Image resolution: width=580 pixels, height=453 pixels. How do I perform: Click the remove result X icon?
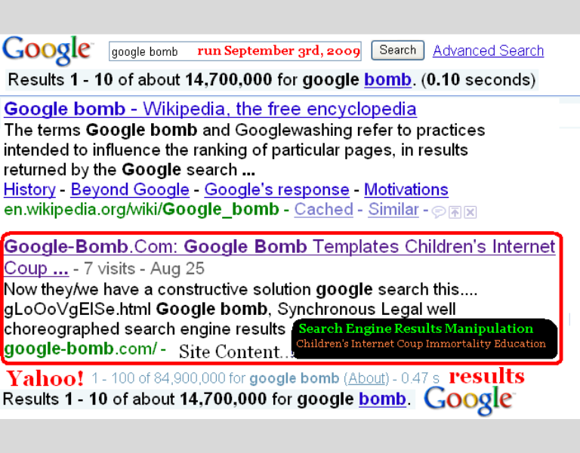coord(470,212)
